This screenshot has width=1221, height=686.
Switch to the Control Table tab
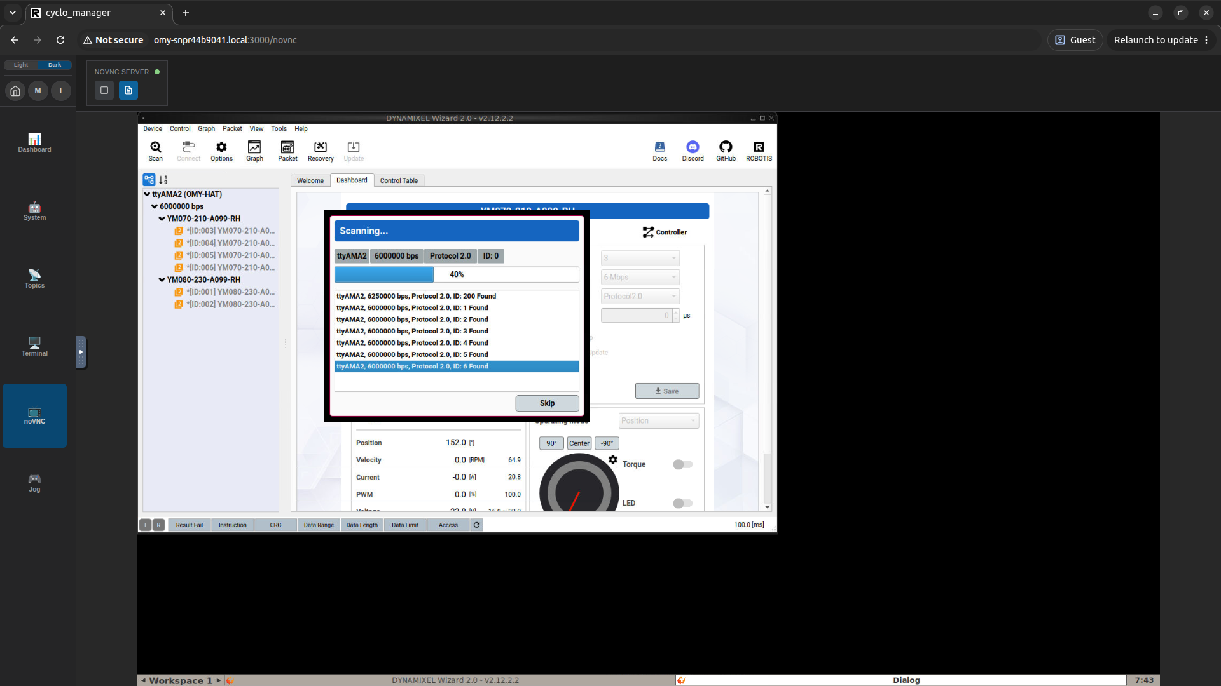399,180
